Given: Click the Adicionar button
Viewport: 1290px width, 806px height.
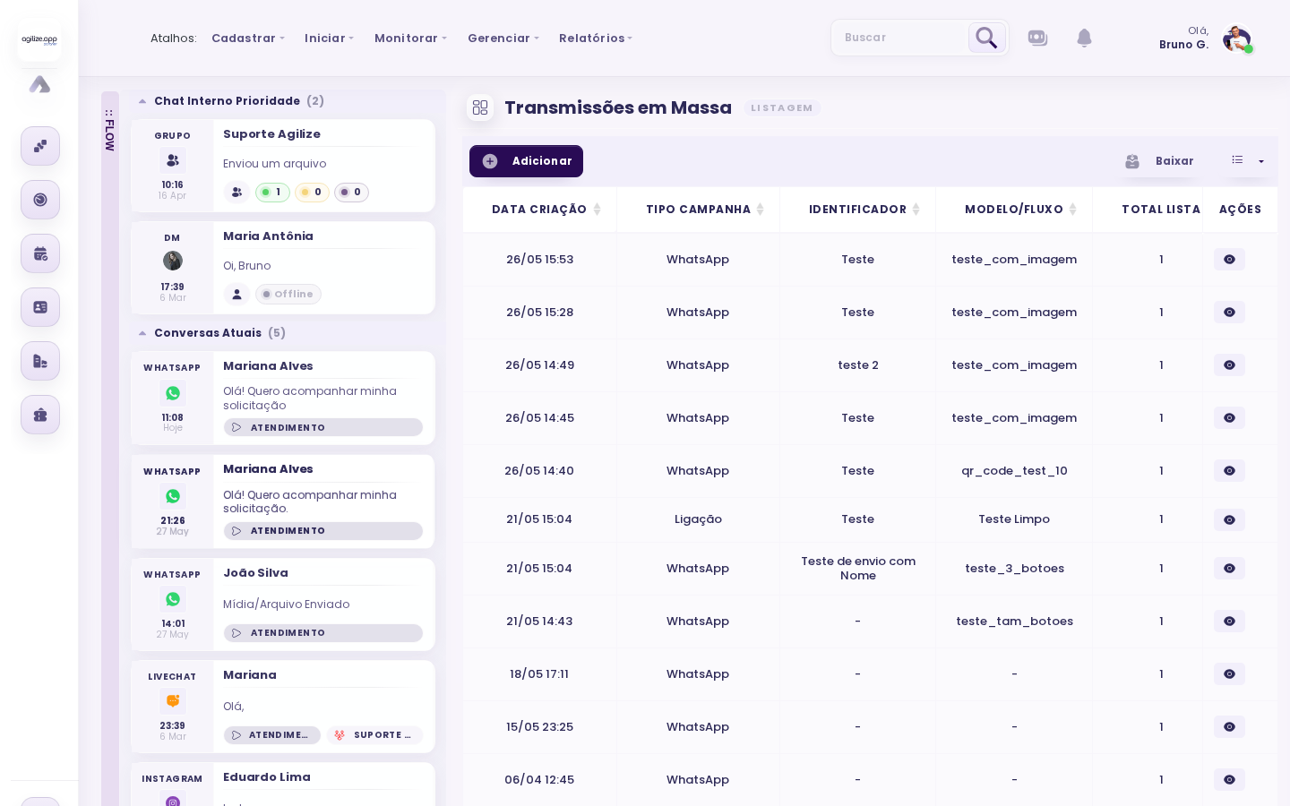Looking at the screenshot, I should pyautogui.click(x=526, y=161).
